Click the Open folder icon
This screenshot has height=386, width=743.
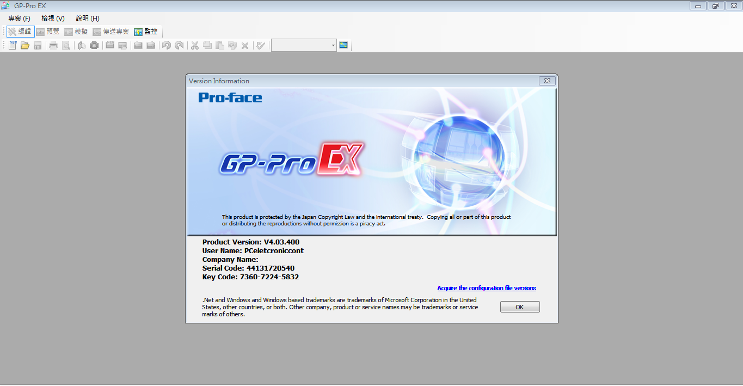click(x=25, y=45)
